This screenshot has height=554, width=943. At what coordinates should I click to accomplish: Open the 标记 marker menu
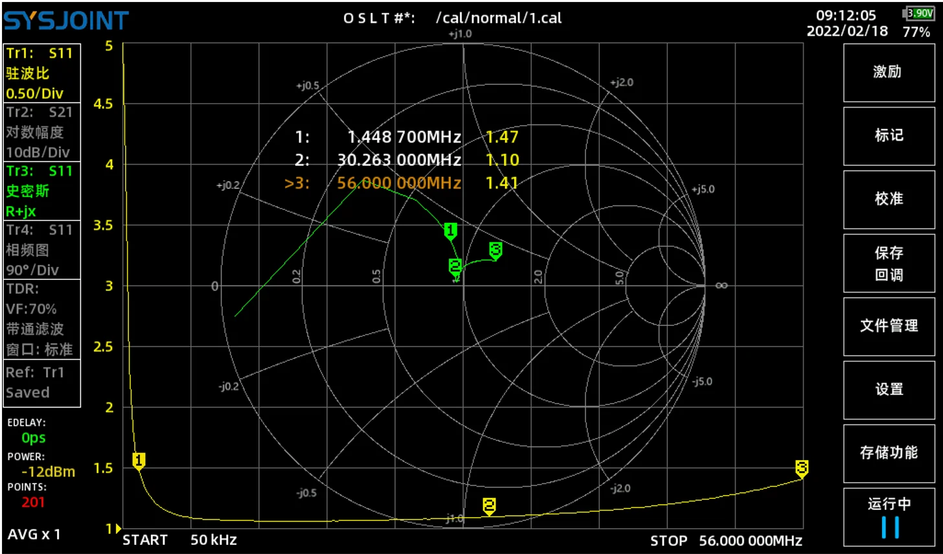click(889, 136)
